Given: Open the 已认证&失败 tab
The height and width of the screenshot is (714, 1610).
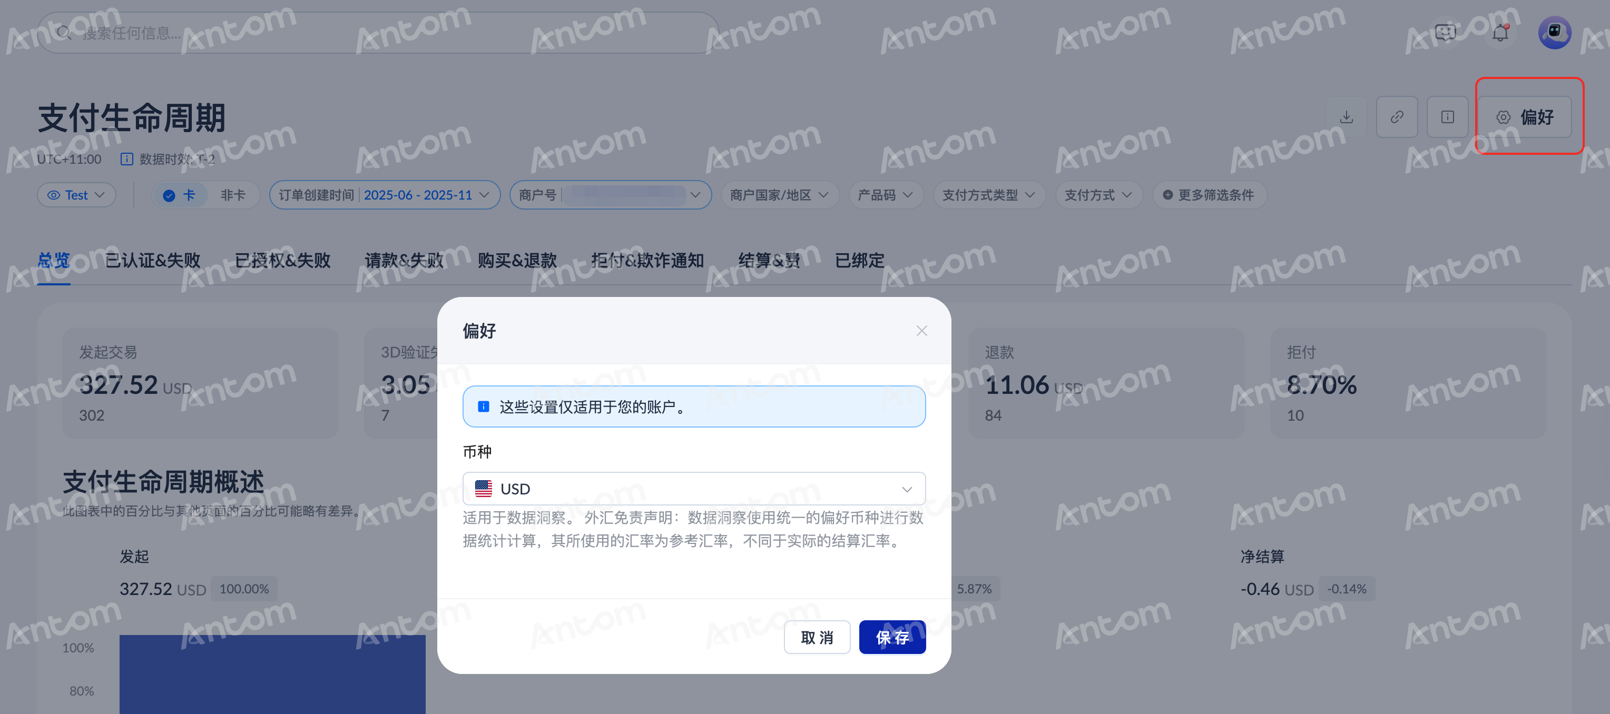Looking at the screenshot, I should pyautogui.click(x=152, y=260).
